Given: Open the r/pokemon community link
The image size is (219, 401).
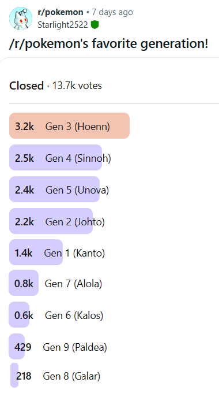Looking at the screenshot, I should 61,12.
